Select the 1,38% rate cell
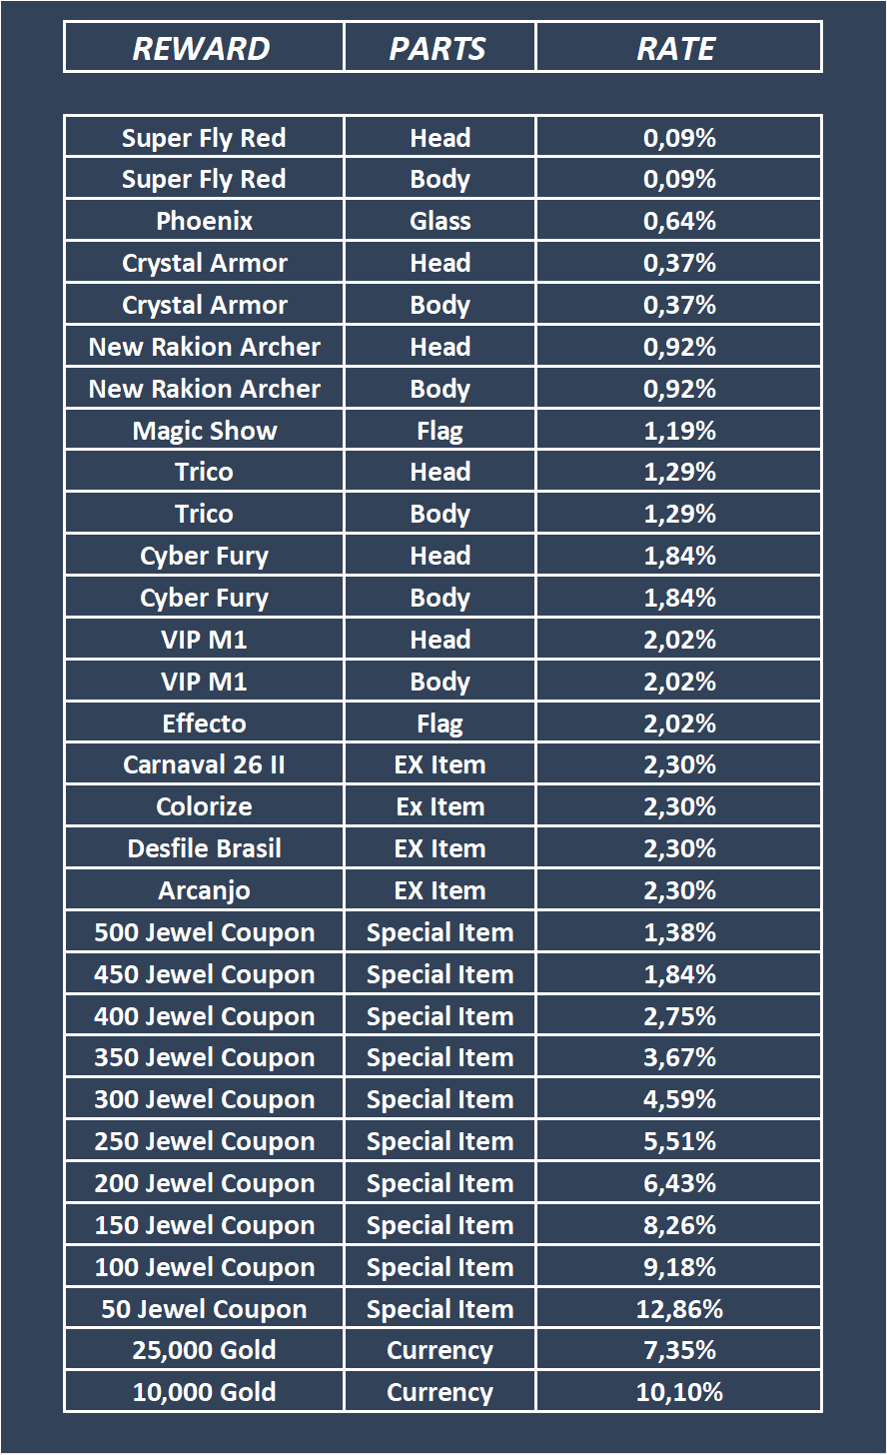Image resolution: width=887 pixels, height=1455 pixels. click(679, 932)
